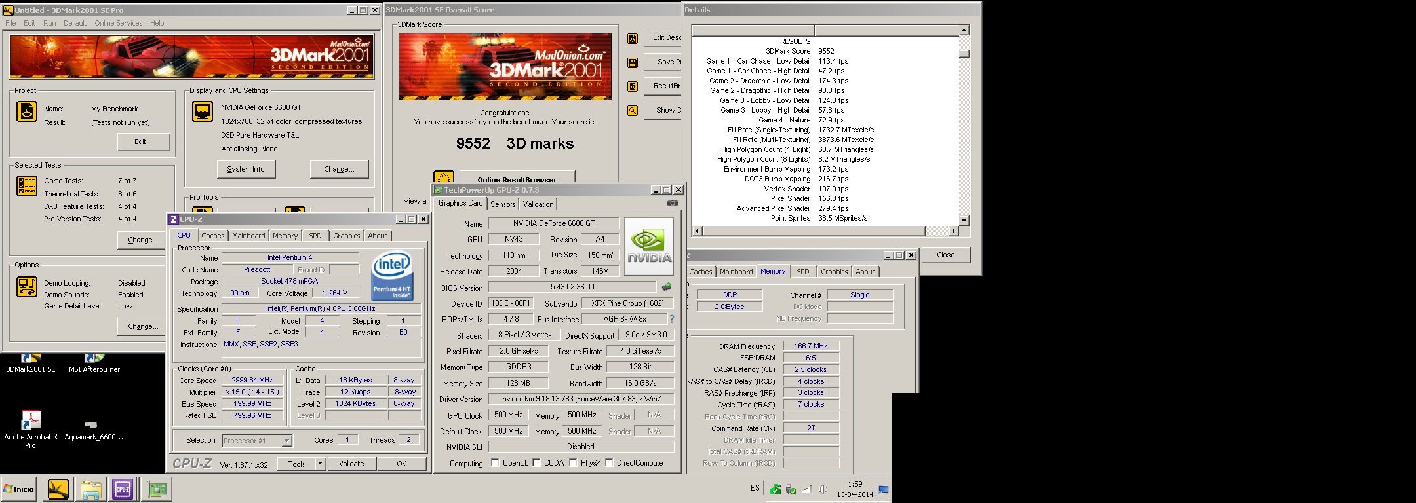The image size is (1416, 503).
Task: Click Change... in Display and CPU Settings
Action: [339, 169]
